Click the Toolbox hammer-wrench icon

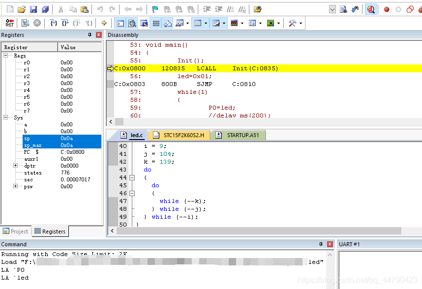coord(292,24)
